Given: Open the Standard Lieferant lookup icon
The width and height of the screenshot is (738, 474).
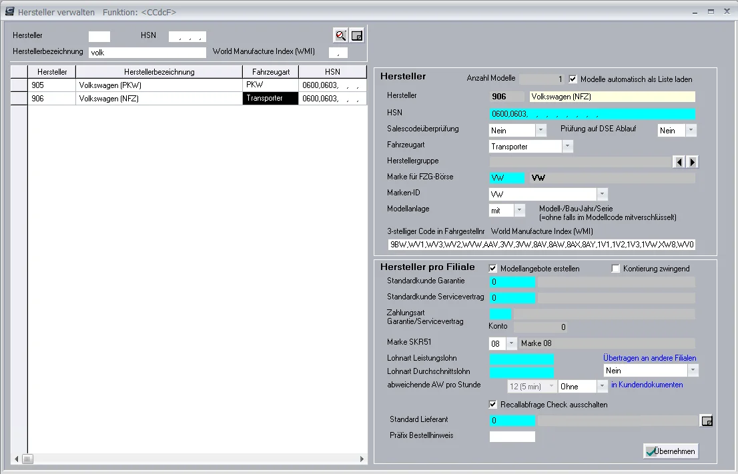Looking at the screenshot, I should (707, 421).
